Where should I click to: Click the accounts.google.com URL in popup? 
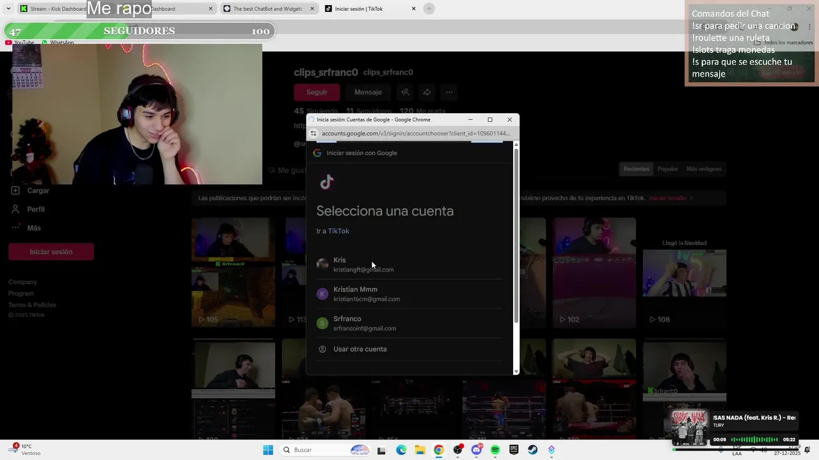[415, 134]
